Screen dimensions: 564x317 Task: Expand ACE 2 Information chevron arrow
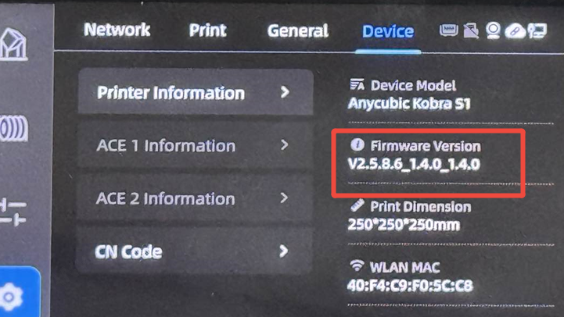pos(284,198)
